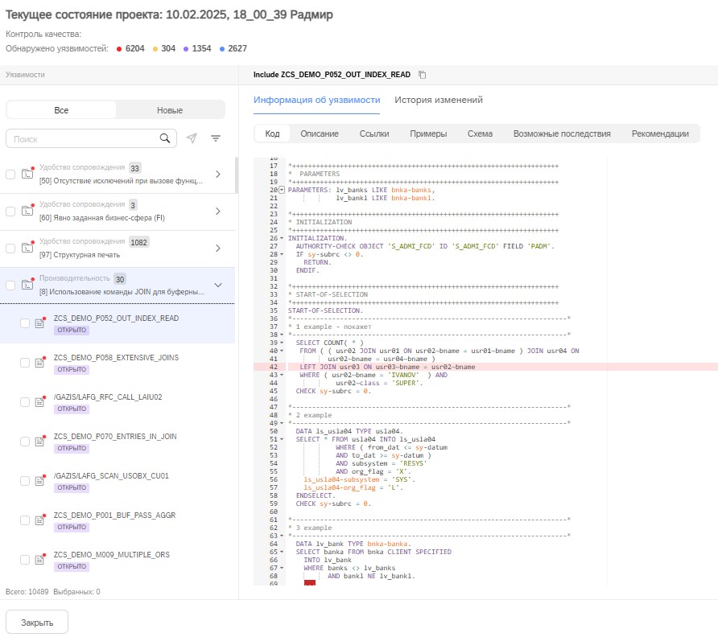This screenshot has width=718, height=637.
Task: Tick the checkbox for rule [97] Структурная печать
Action: coord(10,249)
